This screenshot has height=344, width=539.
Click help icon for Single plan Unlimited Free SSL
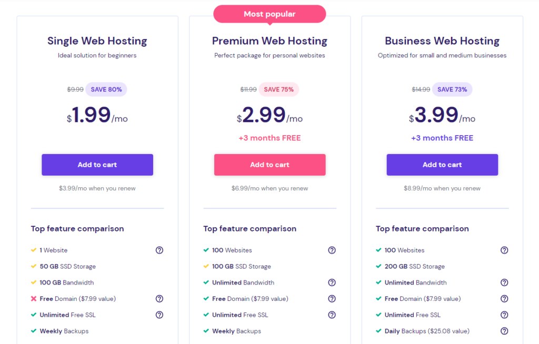pyautogui.click(x=159, y=315)
